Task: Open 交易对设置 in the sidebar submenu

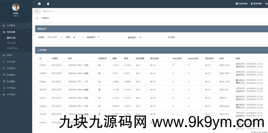Action: [12, 48]
